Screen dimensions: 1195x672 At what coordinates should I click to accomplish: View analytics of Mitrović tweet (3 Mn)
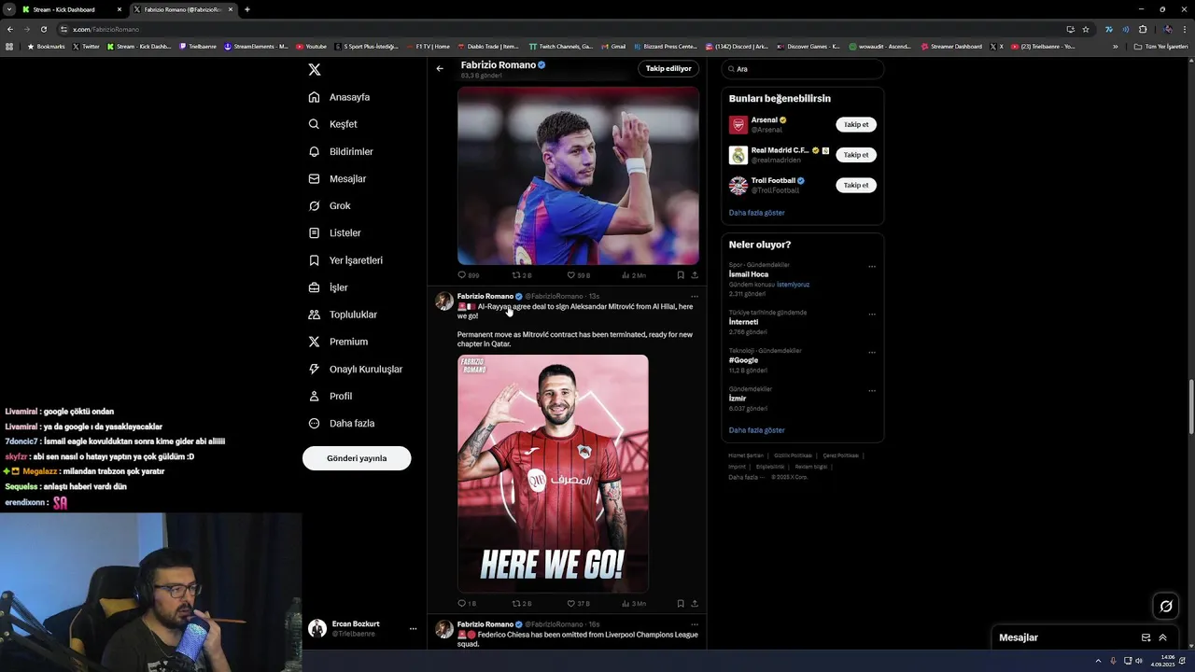pos(634,604)
